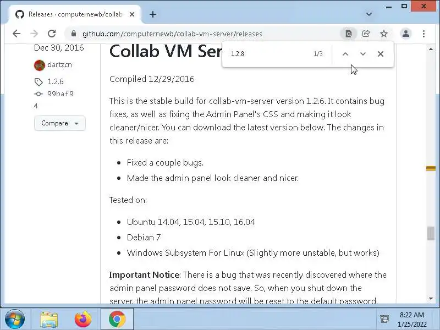Expand the Compare dropdown

pyautogui.click(x=60, y=123)
